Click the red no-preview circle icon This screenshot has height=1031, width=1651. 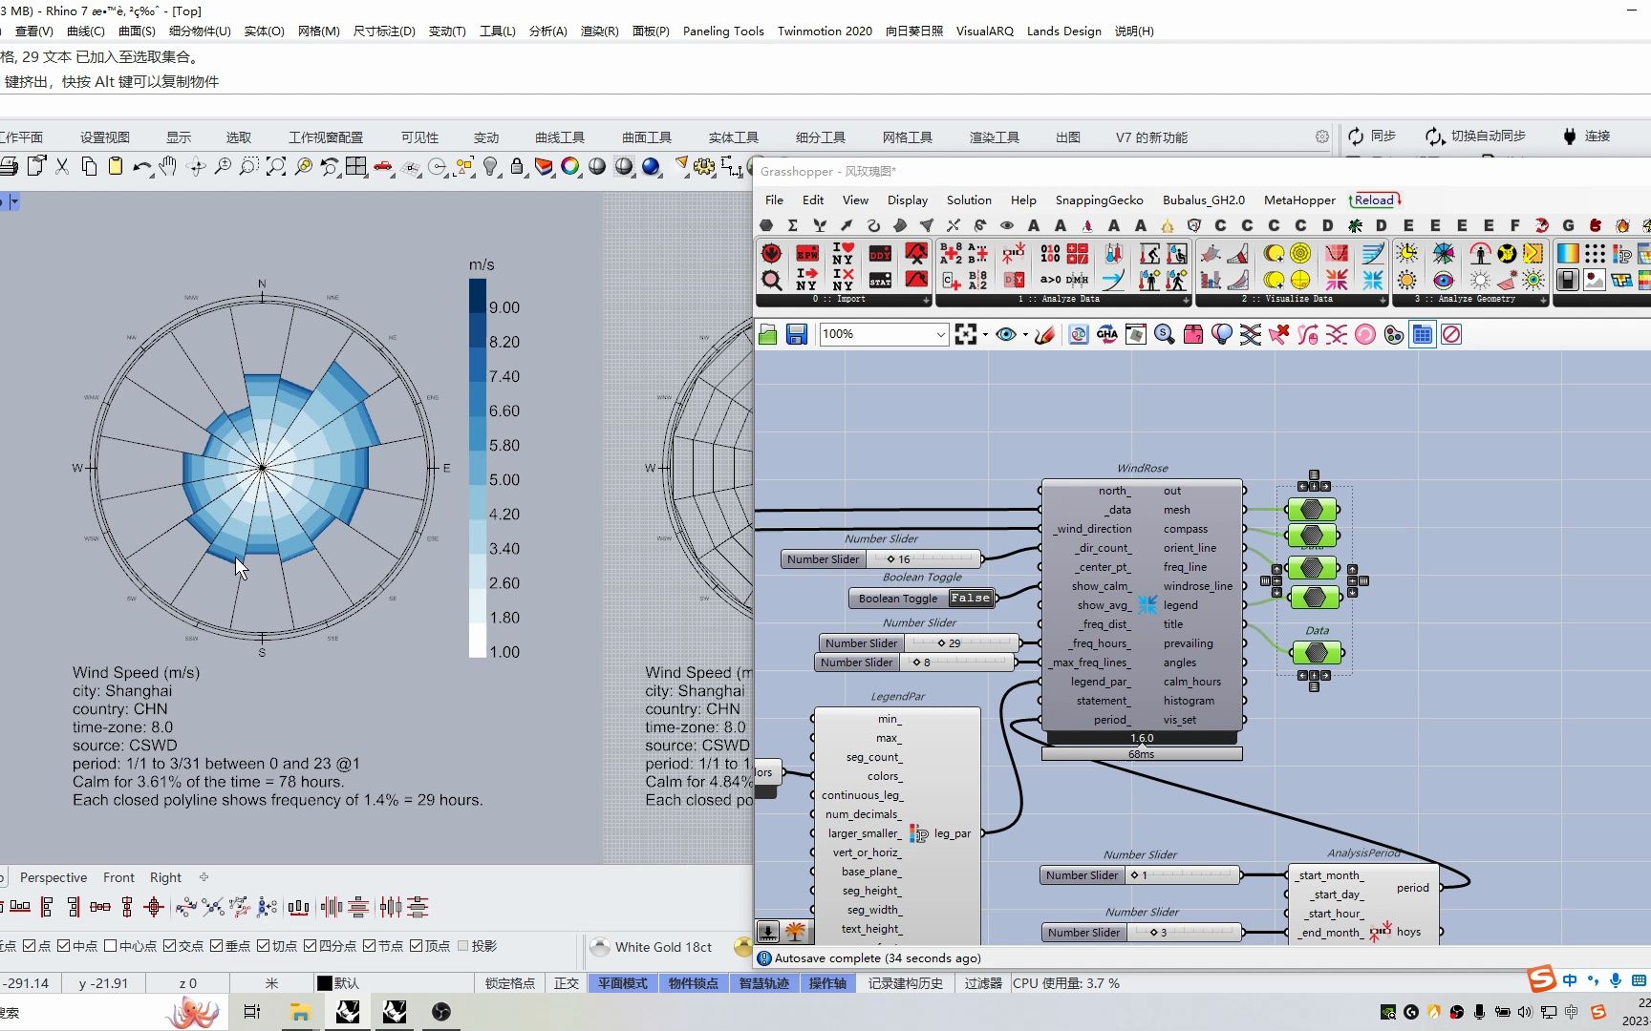(1451, 334)
